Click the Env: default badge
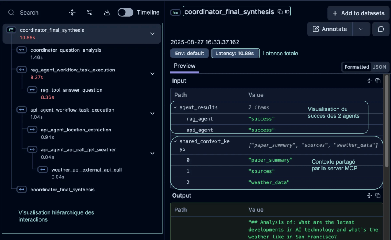391x240 pixels. tap(190, 54)
